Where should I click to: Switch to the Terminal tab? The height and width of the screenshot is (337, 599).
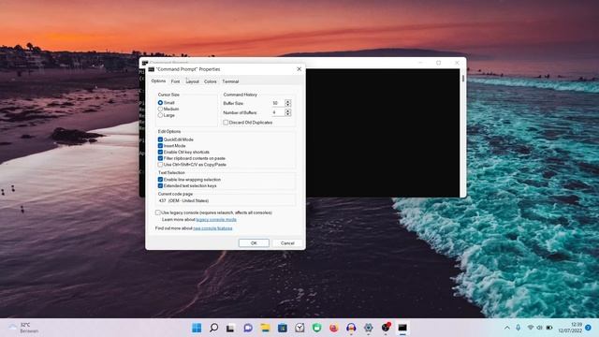coord(230,81)
